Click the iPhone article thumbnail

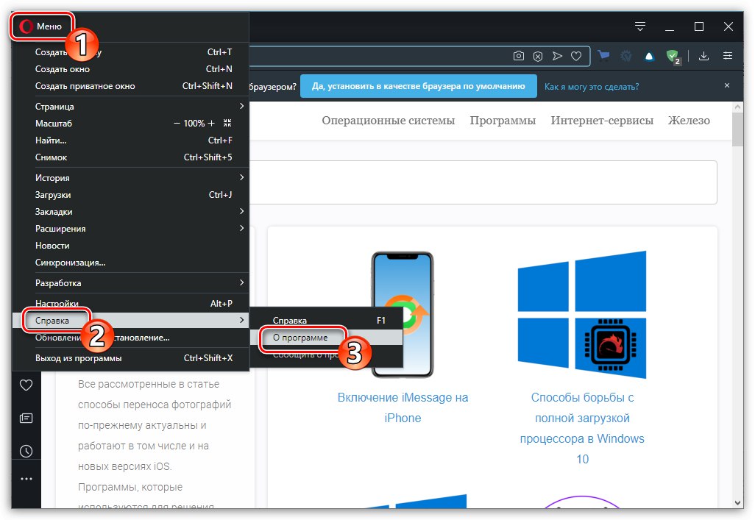point(403,314)
